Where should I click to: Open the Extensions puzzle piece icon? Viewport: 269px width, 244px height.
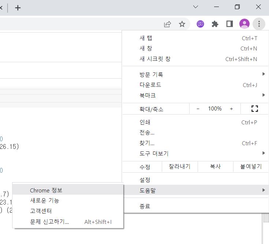pos(215,24)
